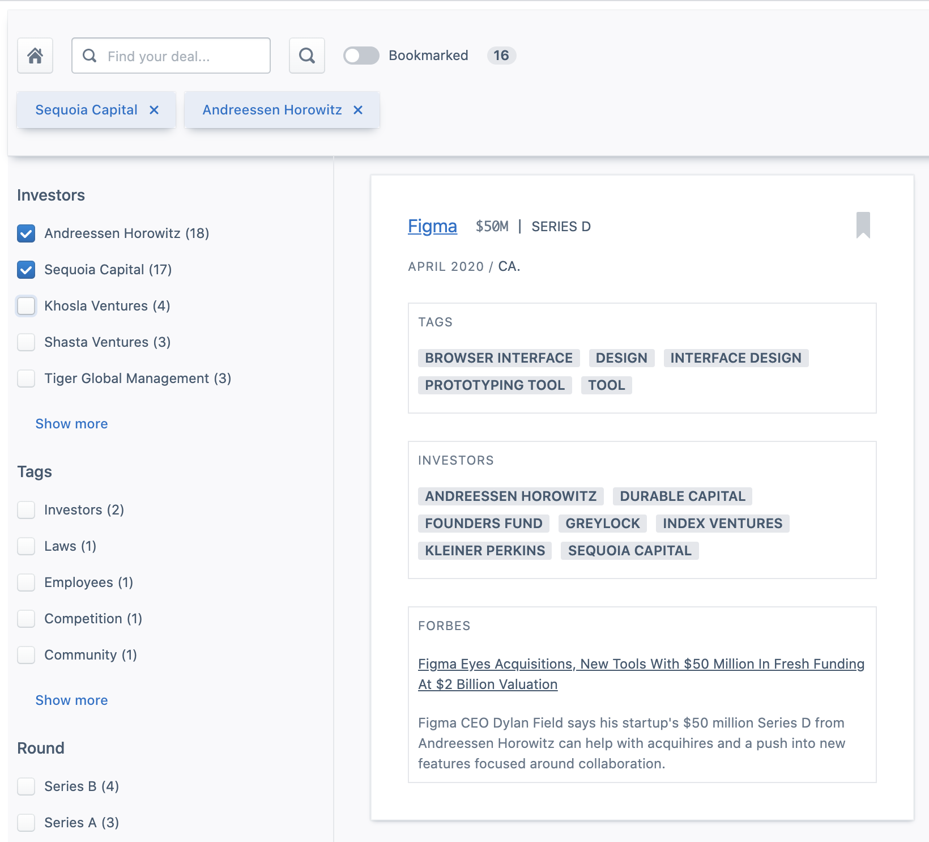
Task: Click the PROTOTYPING TOOL tag
Action: pos(495,385)
